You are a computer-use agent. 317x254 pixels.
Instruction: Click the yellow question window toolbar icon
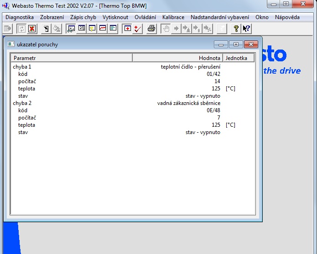pos(92,29)
